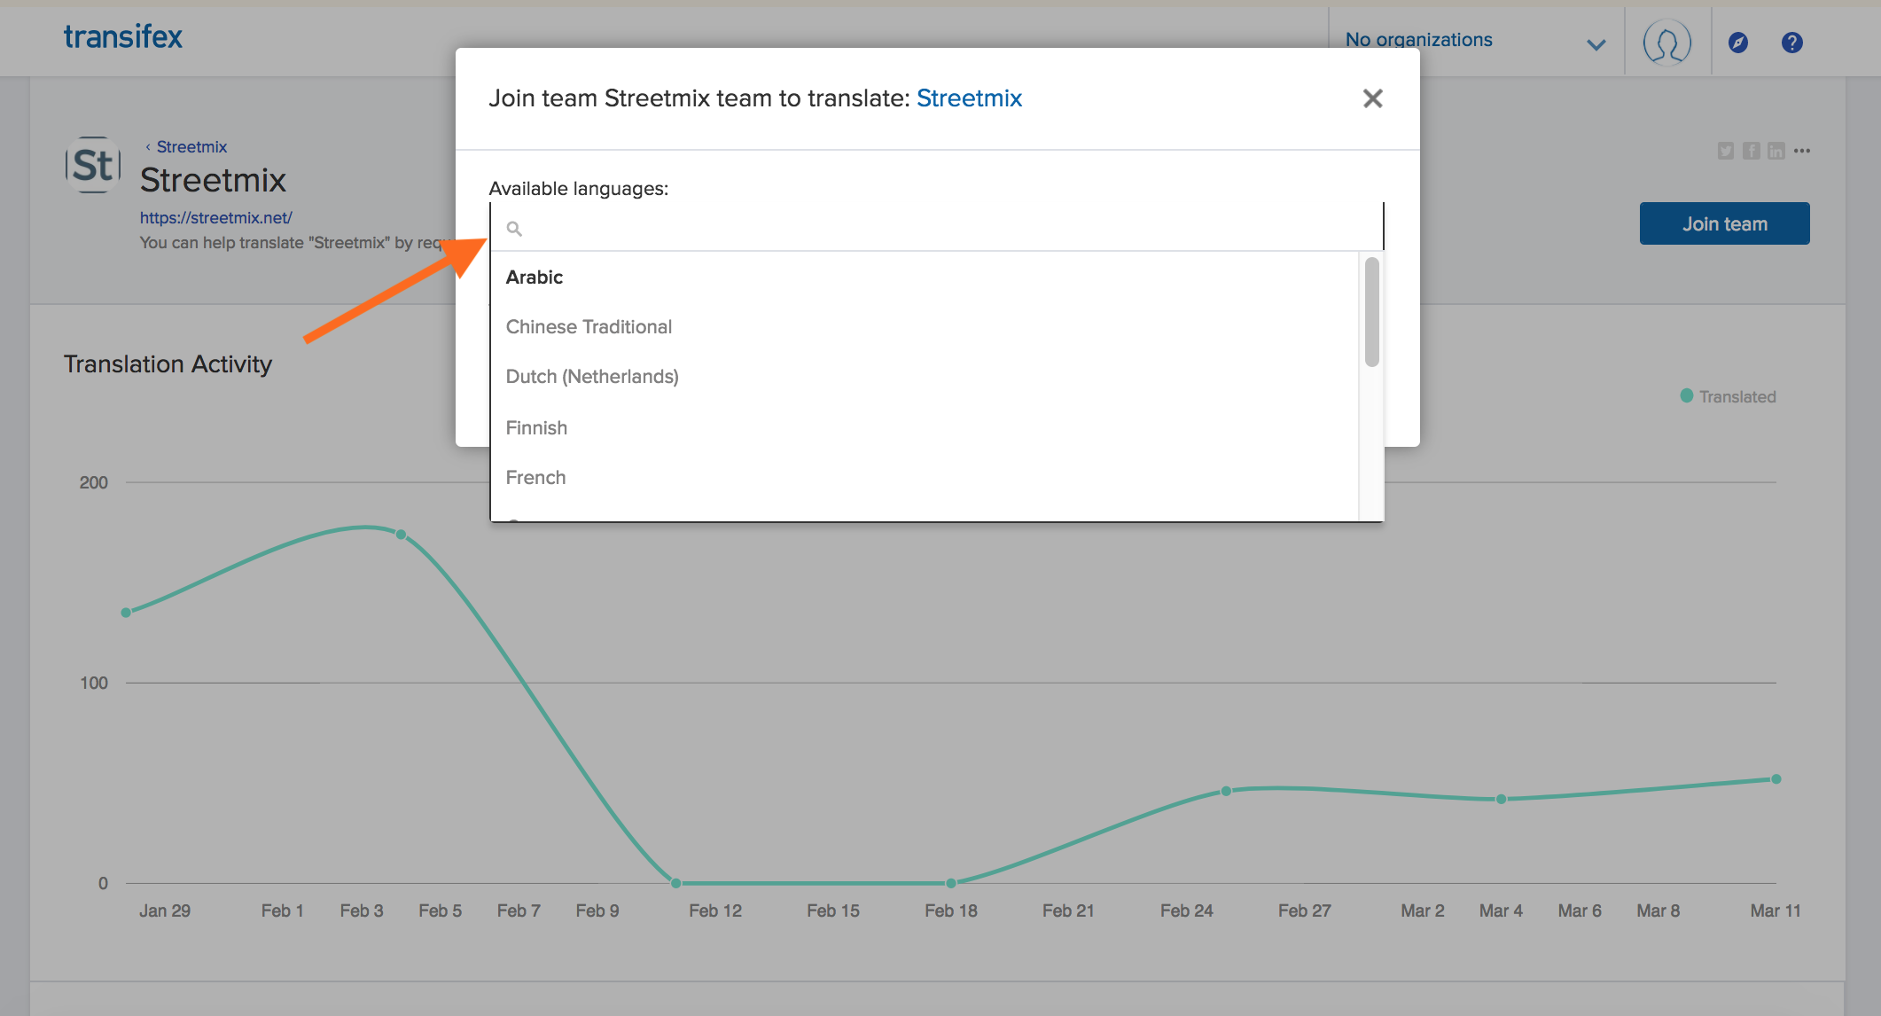Click the Join team button
This screenshot has height=1016, width=1881.
[1724, 223]
